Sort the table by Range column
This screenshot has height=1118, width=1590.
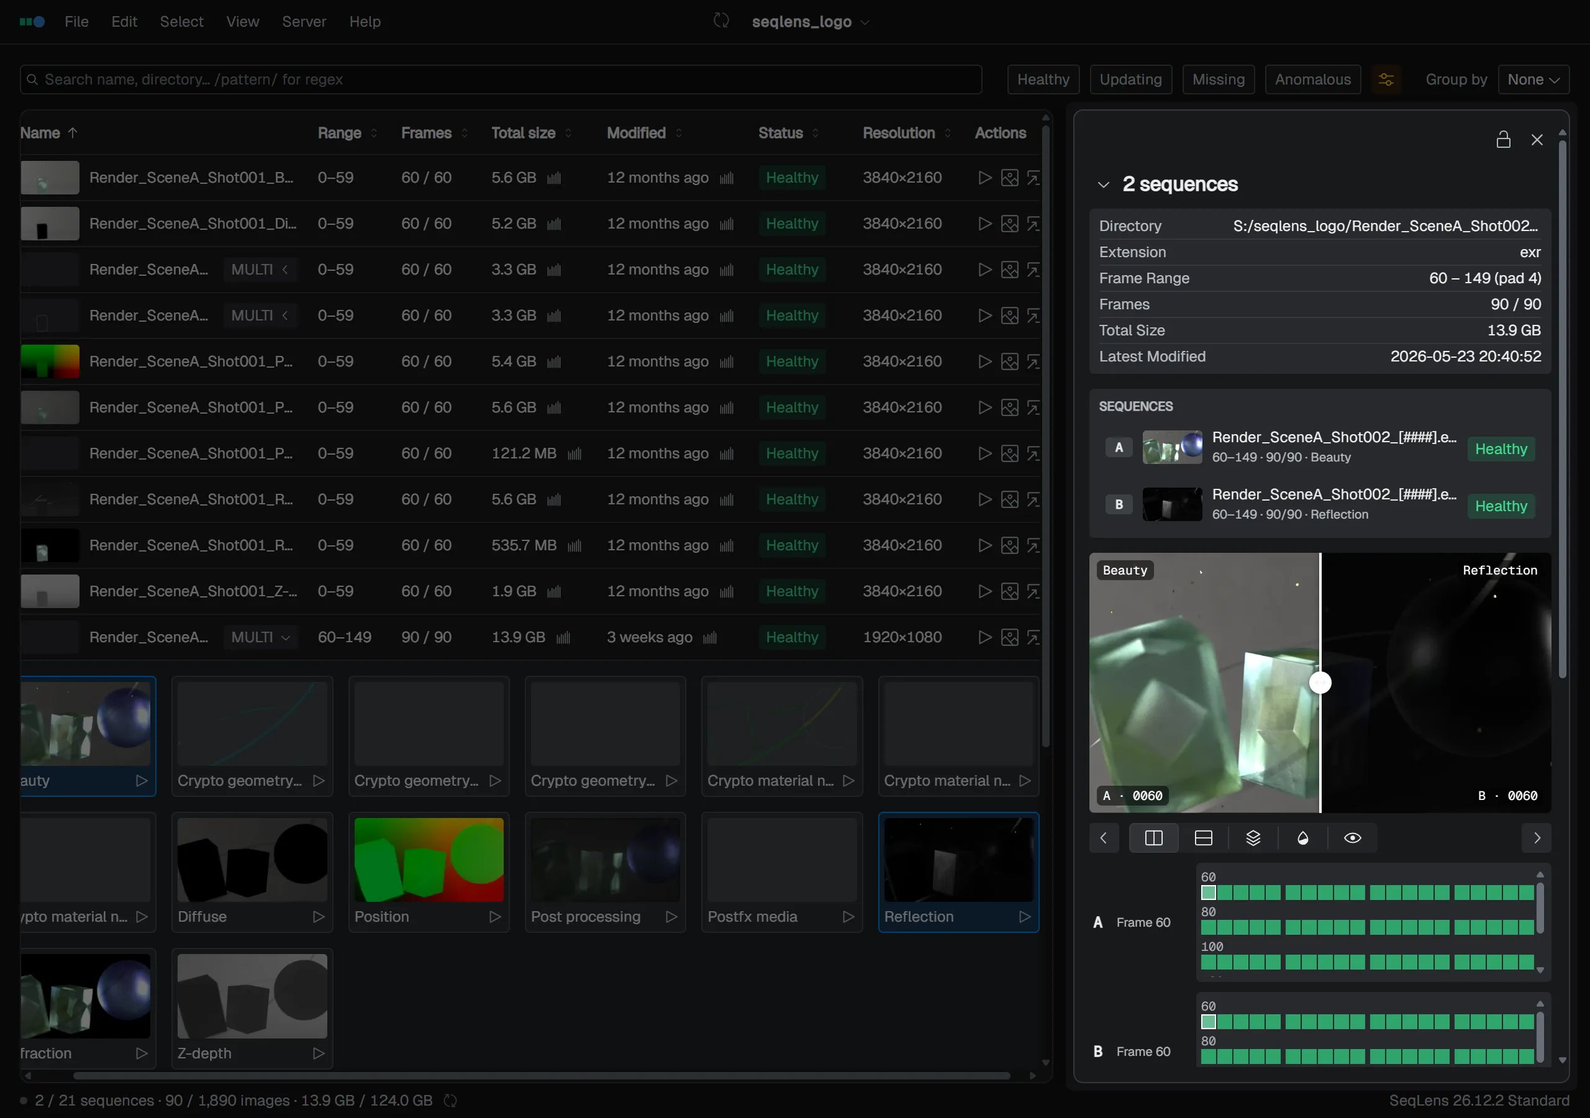coord(348,133)
